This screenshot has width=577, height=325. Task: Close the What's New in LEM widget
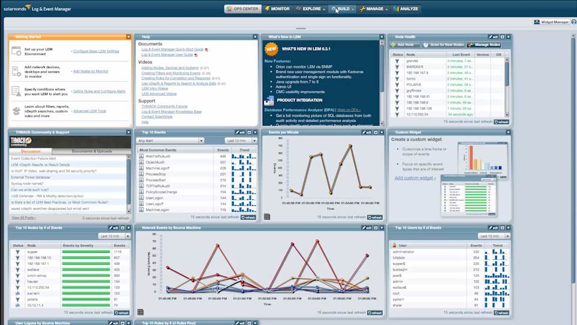coord(382,37)
